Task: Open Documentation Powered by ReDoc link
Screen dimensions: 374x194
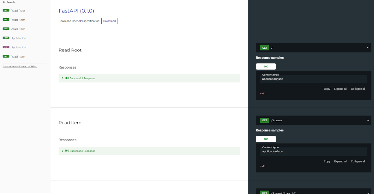Action: [20, 66]
